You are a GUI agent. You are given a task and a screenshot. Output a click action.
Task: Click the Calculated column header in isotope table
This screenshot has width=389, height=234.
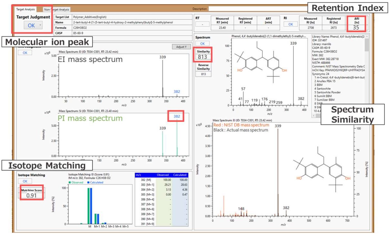180,175
